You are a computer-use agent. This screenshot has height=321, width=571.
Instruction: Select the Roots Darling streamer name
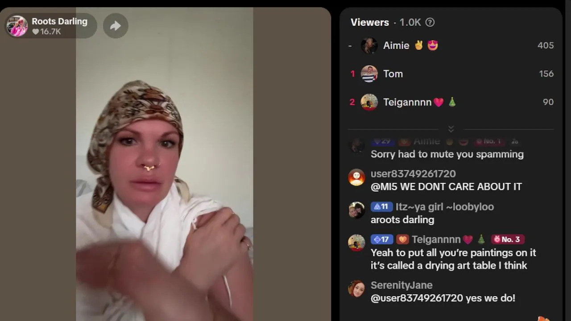pos(59,21)
